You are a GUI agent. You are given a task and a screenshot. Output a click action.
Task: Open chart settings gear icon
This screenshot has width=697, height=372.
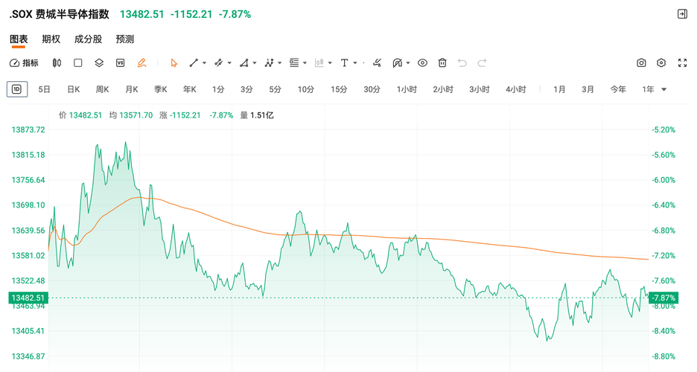[x=661, y=63]
